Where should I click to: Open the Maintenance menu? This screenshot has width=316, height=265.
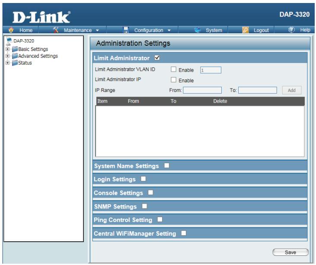pos(78,30)
